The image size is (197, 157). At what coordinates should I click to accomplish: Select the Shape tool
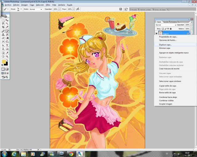(x=7, y=49)
